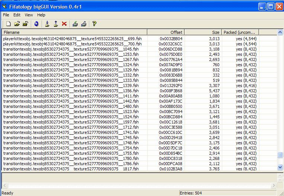Open the File menu
The image size is (284, 196).
click(x=6, y=15)
